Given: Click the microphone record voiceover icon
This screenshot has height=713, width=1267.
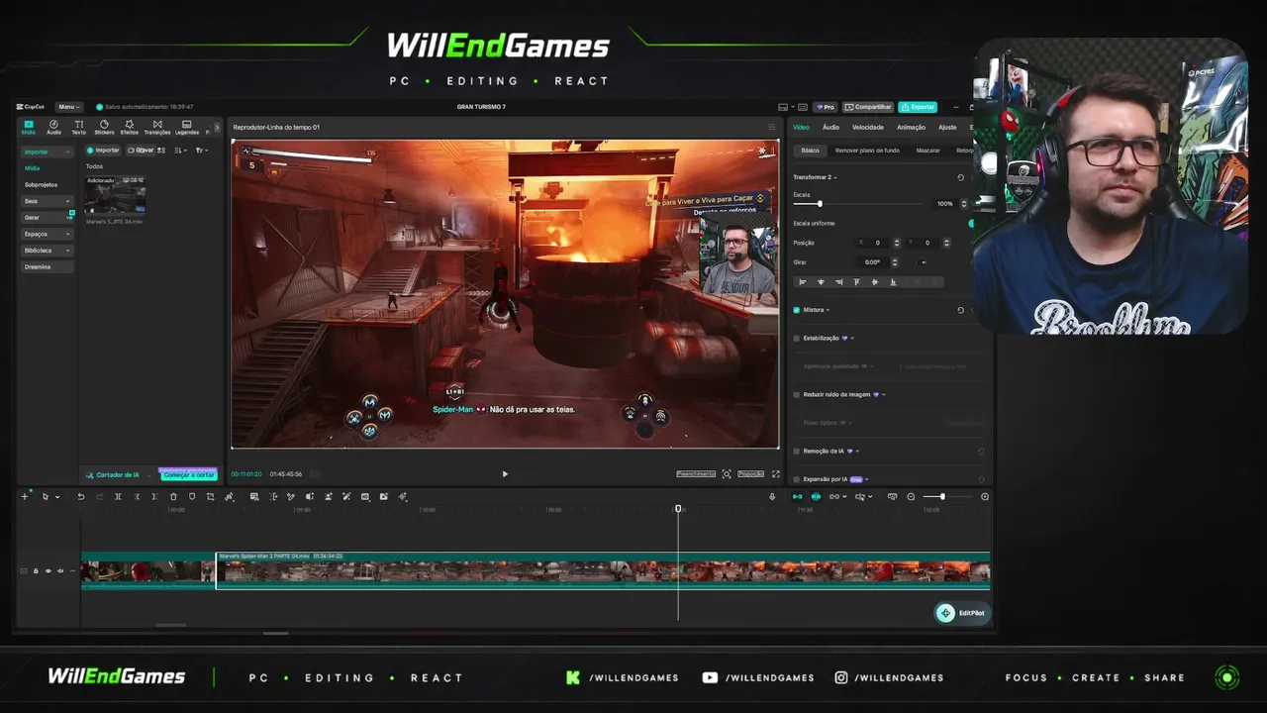Looking at the screenshot, I should click(772, 497).
